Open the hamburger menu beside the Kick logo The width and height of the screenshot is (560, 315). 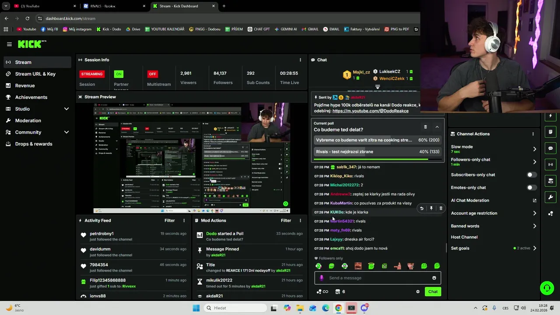[9, 44]
